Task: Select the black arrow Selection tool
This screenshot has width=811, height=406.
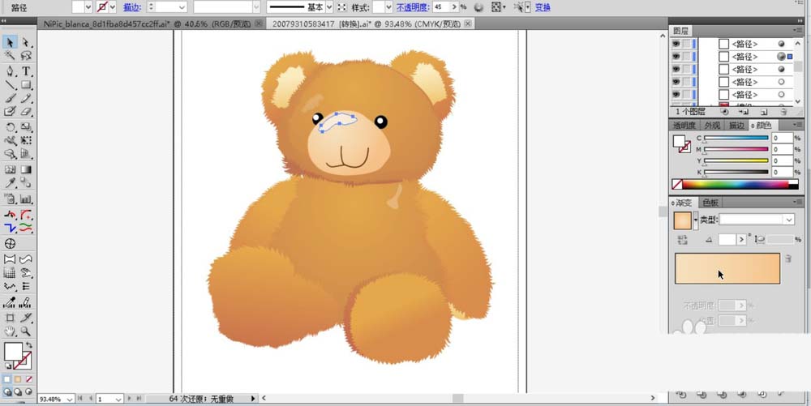Action: [10, 42]
